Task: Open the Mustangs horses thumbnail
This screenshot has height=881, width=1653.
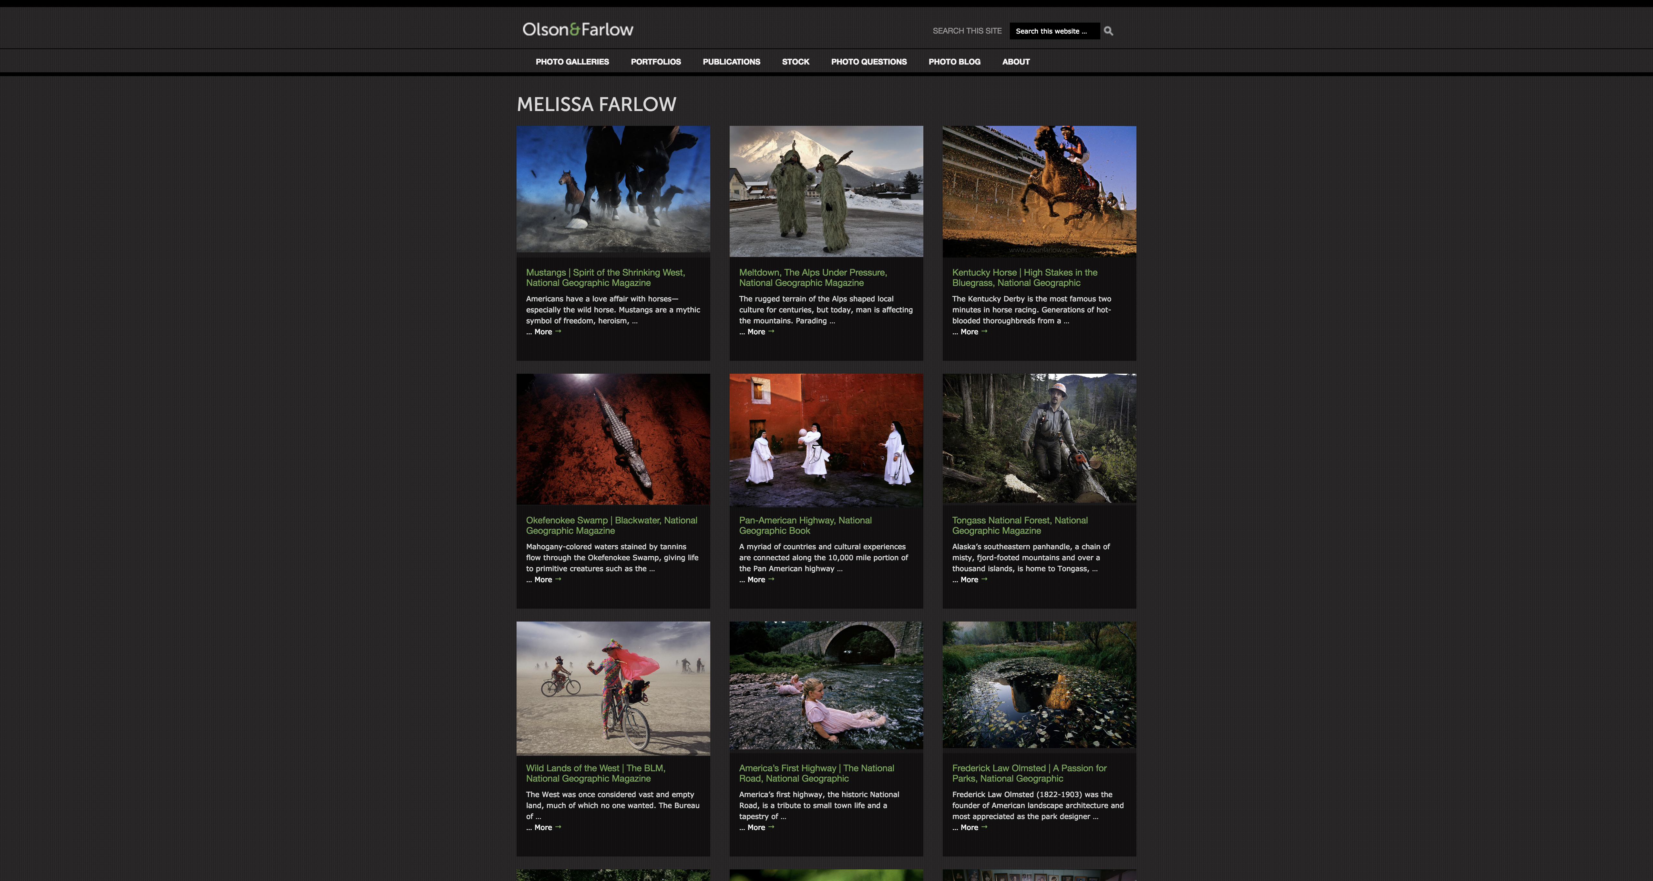Action: point(613,190)
